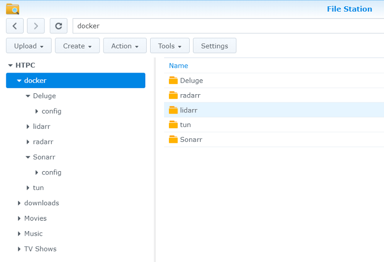Viewport: 384px width, 262px height.
Task: Select the tun name in file list
Action: pos(185,125)
